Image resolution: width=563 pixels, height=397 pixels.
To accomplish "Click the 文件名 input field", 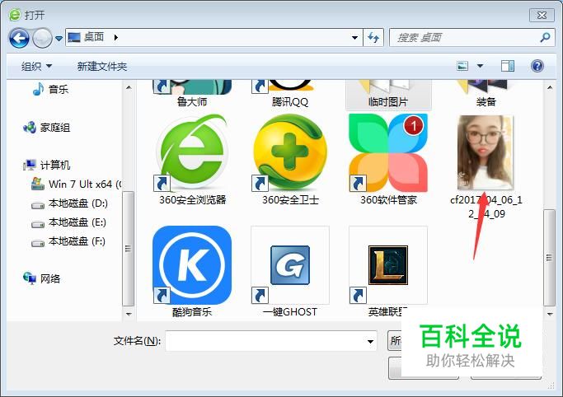I will 271,341.
